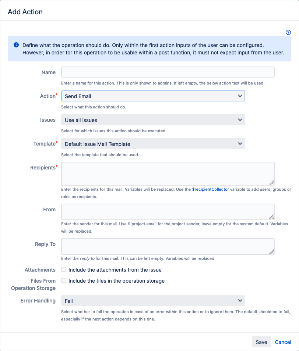Click resize handle of From textarea
This screenshot has width=299, height=351.
pyautogui.click(x=271, y=217)
